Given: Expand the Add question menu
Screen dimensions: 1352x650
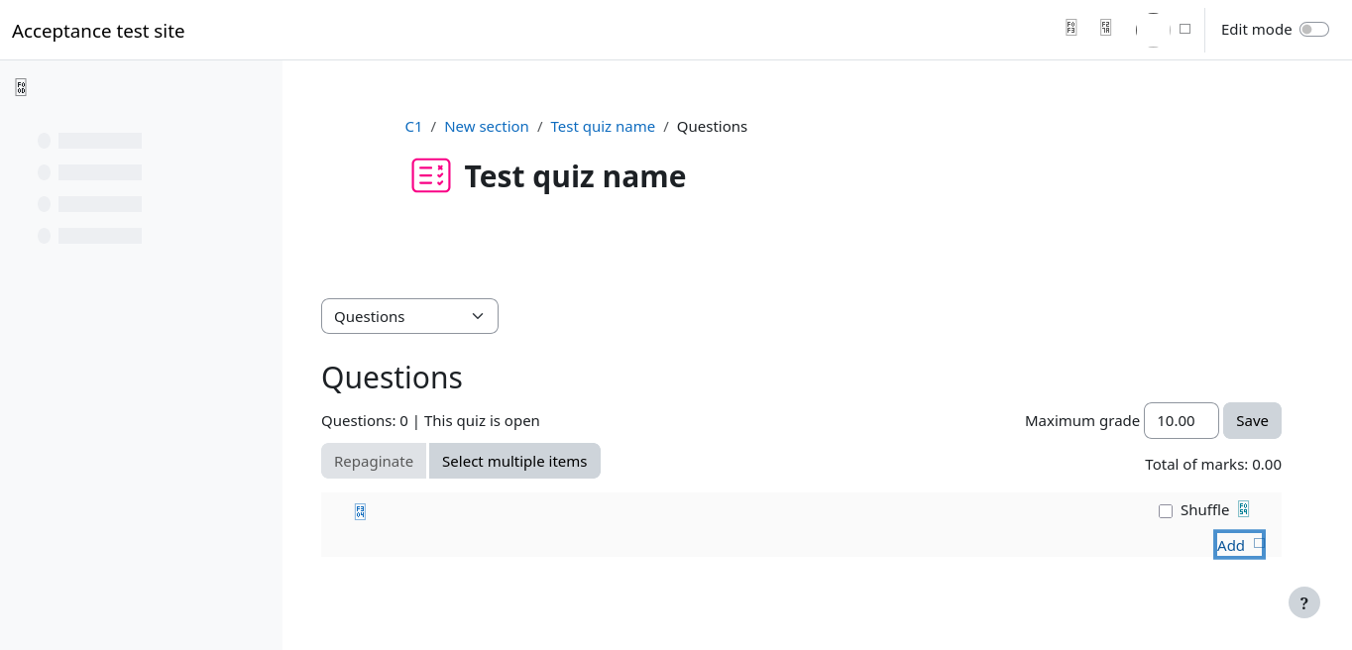Looking at the screenshot, I should [1239, 545].
